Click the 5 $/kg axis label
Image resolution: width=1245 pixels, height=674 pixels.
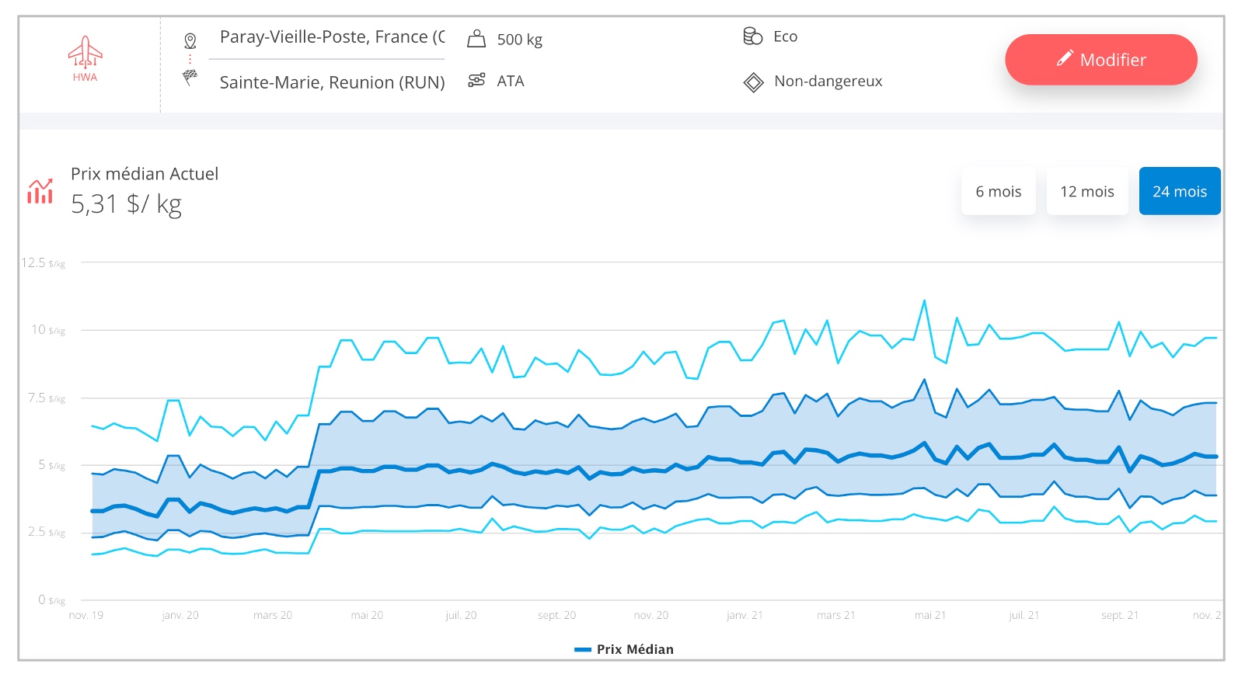point(51,464)
